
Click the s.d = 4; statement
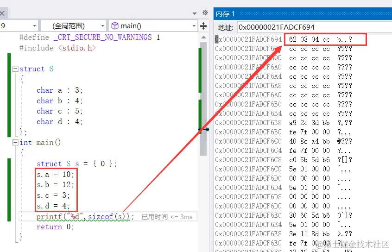coord(53,206)
